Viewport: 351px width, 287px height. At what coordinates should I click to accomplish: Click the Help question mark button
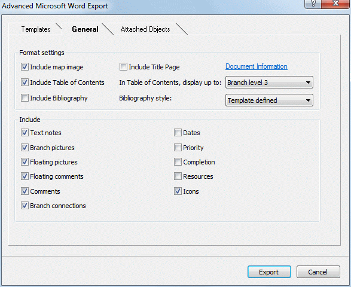click(x=313, y=4)
